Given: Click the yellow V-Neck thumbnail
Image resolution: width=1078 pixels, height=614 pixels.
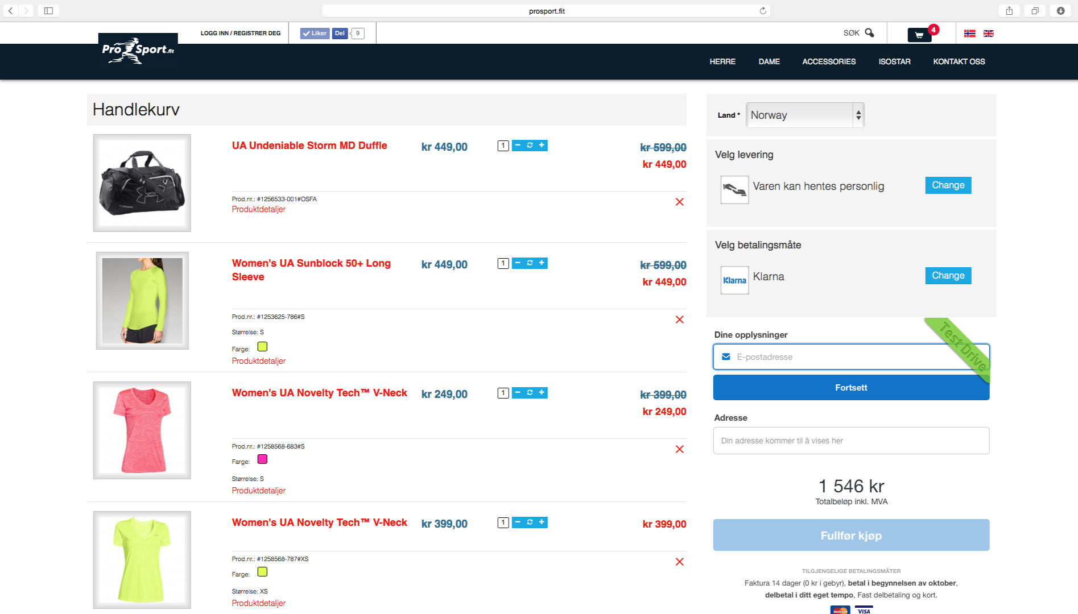Looking at the screenshot, I should [x=142, y=560].
